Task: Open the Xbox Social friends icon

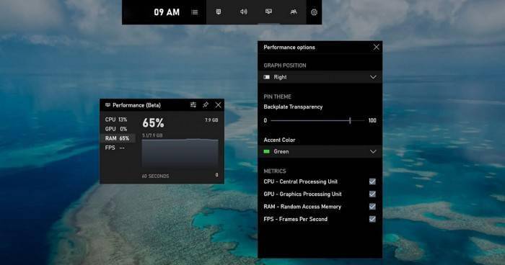Action: coord(294,12)
